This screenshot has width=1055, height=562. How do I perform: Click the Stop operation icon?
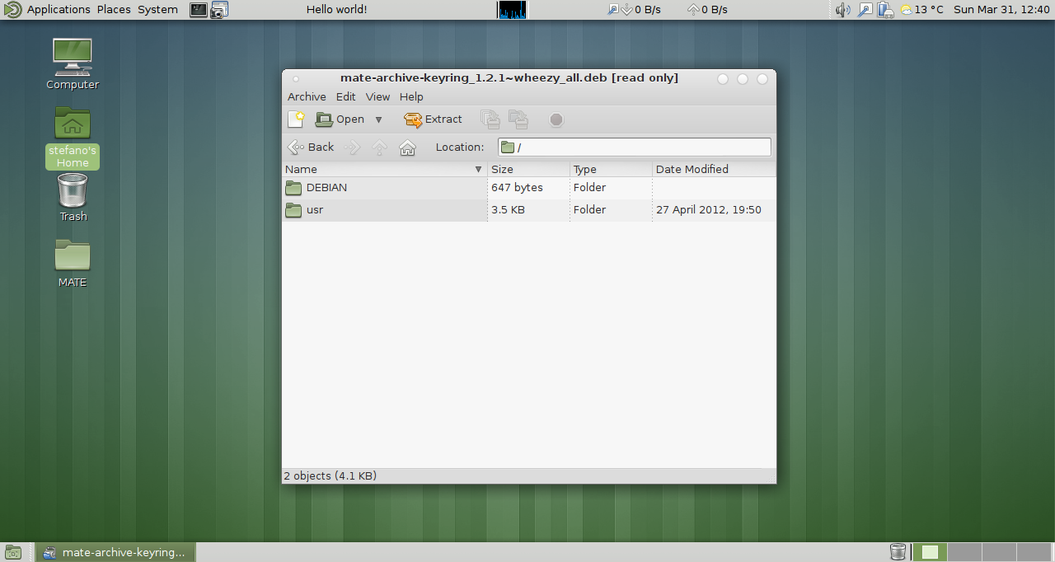(556, 119)
